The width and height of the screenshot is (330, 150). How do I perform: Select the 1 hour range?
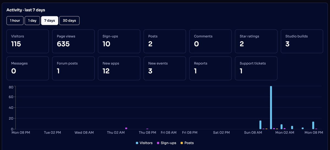tap(15, 21)
